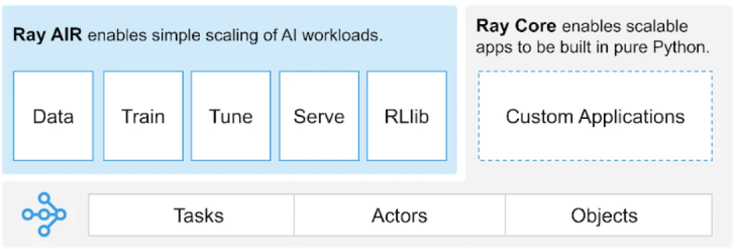The image size is (737, 249).
Task: Select the Tasks cell in Ray Core row
Action: [191, 215]
